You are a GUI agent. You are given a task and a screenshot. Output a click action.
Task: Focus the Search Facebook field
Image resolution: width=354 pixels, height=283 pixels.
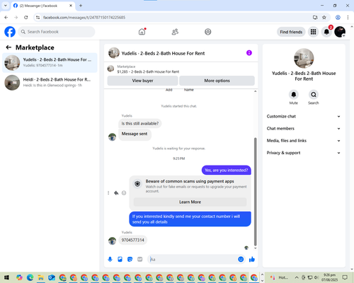pos(57,32)
